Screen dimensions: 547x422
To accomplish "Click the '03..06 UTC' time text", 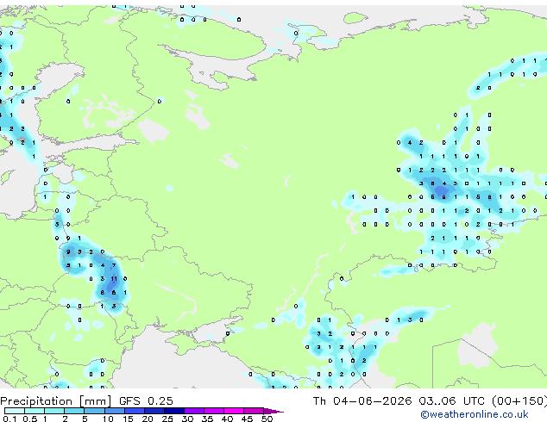I will click(451, 401).
